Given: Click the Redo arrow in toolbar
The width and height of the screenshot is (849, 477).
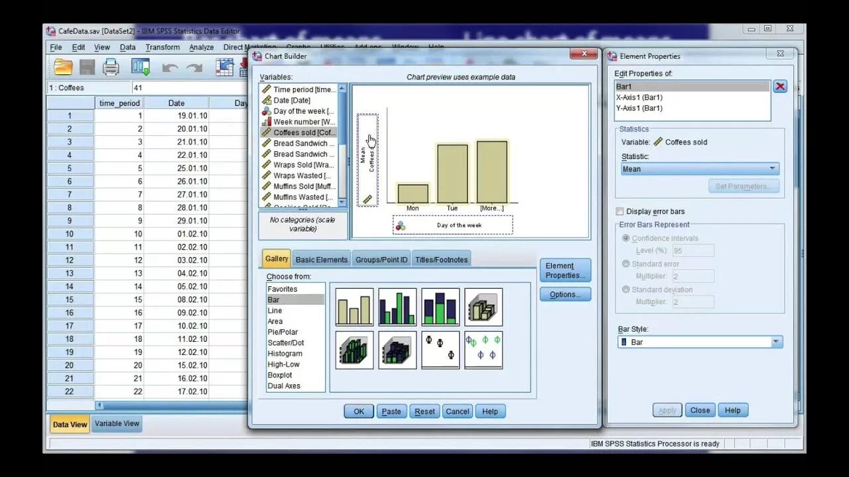Looking at the screenshot, I should click(x=194, y=68).
